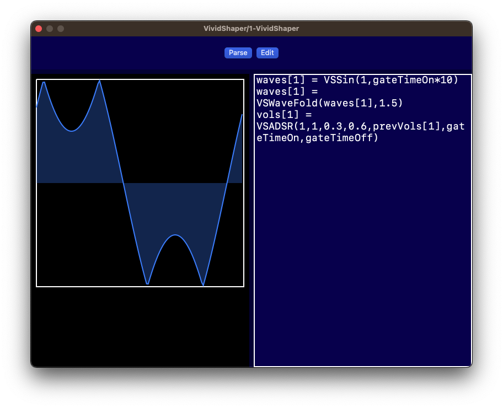The width and height of the screenshot is (503, 408).
Task: Click on the VSWaveFold function text
Action: point(287,103)
